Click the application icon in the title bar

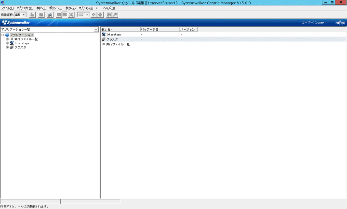(x=3, y=3)
